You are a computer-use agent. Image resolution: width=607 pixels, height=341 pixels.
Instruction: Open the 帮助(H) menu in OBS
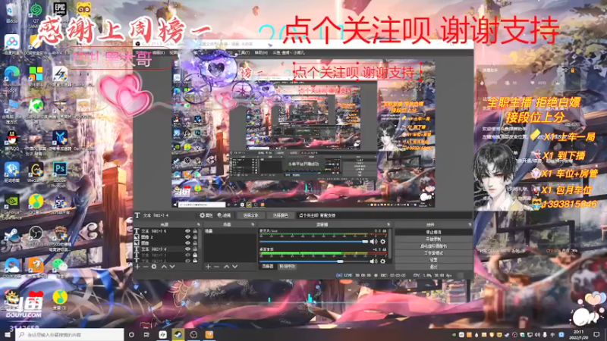(261, 52)
